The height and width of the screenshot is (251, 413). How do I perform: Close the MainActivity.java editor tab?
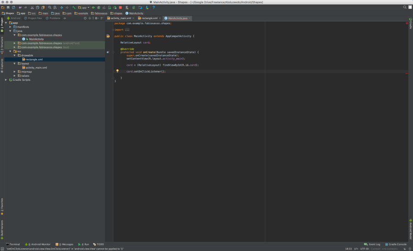click(190, 18)
